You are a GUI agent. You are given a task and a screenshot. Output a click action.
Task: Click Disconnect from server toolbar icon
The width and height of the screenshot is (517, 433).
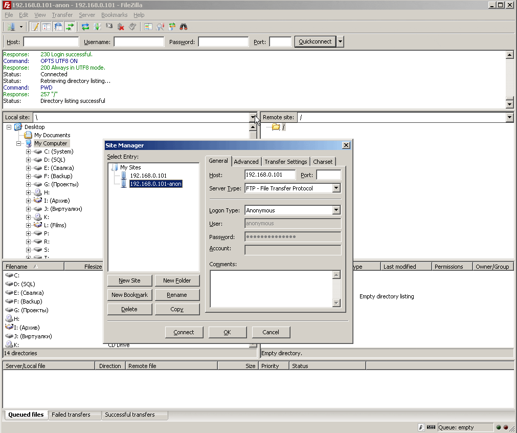(x=121, y=27)
